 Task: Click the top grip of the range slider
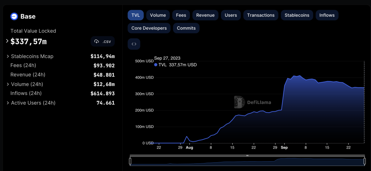247,156
